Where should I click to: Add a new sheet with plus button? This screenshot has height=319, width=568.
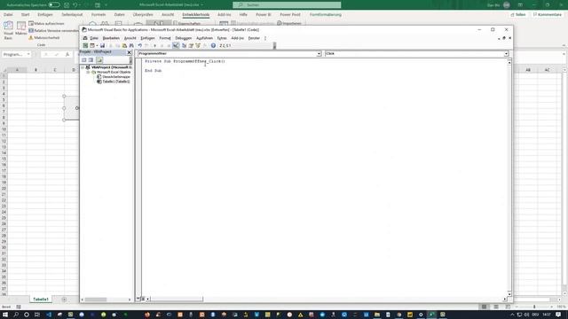(64, 300)
